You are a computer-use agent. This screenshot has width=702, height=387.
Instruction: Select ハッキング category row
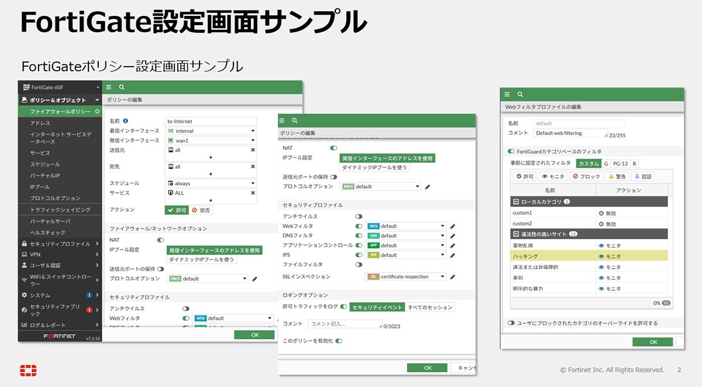coord(589,256)
